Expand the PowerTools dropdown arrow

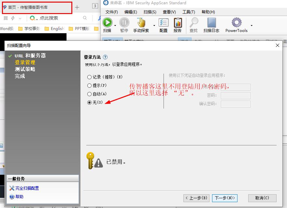click(252, 25)
